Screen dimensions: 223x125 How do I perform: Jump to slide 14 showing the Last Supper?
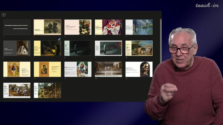tap(108, 69)
